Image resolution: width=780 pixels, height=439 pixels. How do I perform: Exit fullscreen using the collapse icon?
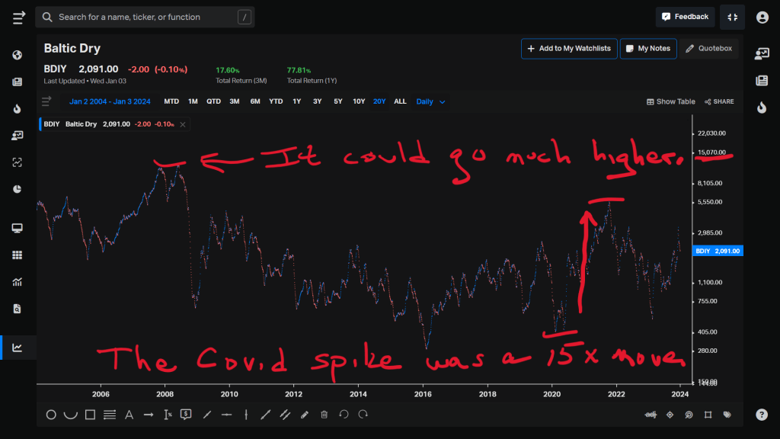732,17
